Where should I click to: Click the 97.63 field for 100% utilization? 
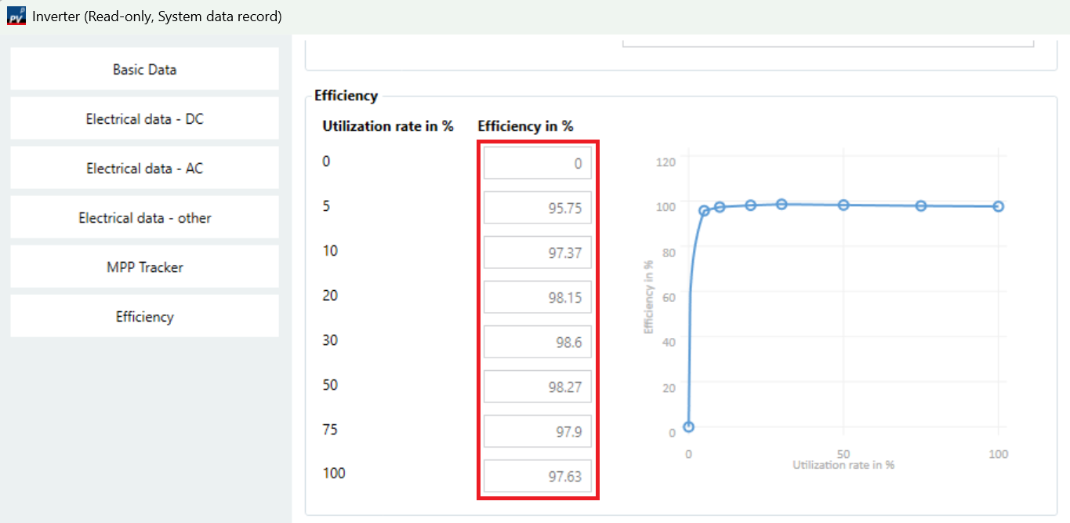click(x=537, y=476)
